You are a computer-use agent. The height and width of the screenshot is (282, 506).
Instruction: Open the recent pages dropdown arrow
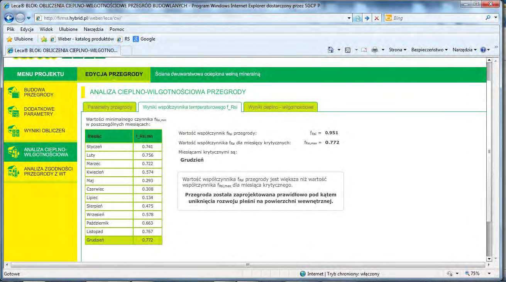[x=29, y=19]
